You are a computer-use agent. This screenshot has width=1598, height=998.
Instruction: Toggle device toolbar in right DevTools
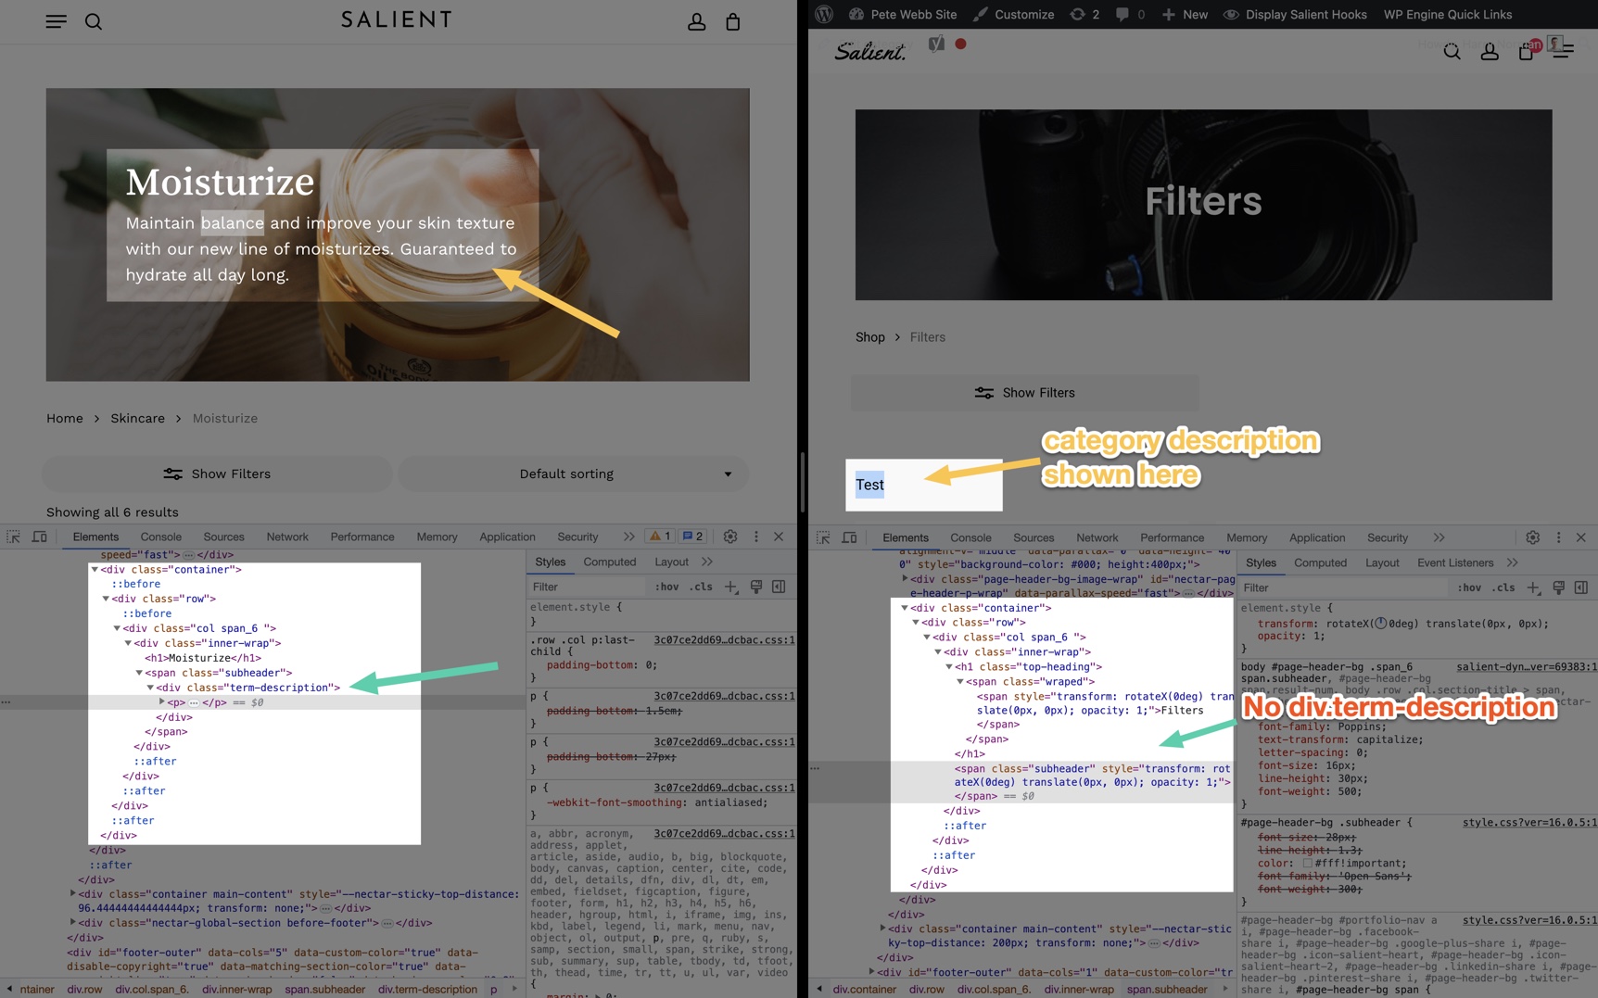(x=849, y=537)
